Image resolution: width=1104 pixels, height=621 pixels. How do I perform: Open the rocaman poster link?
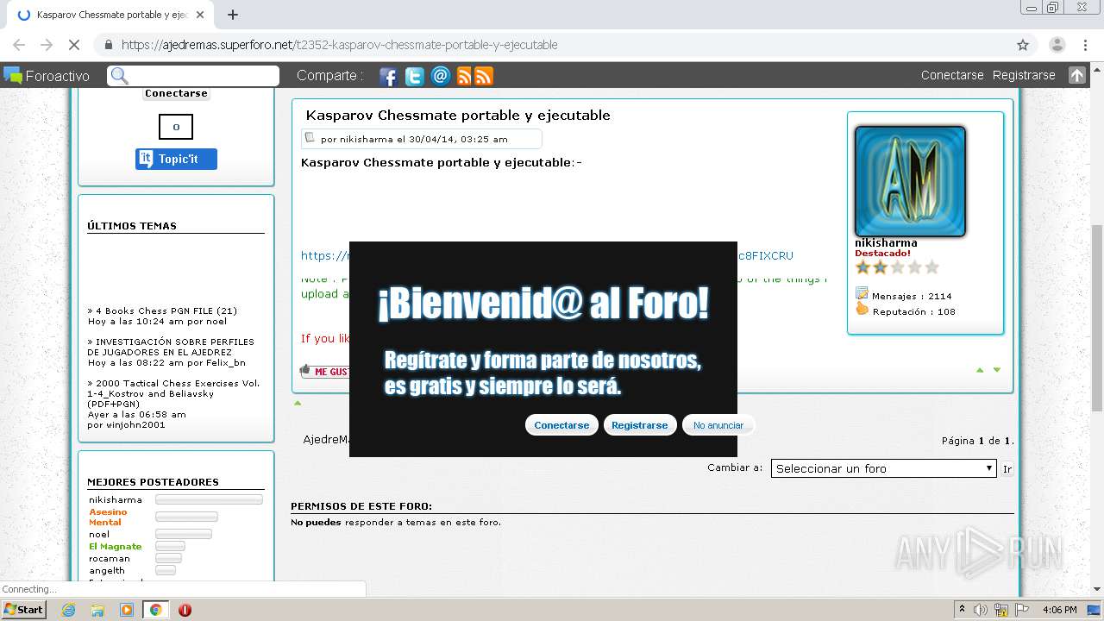(110, 558)
